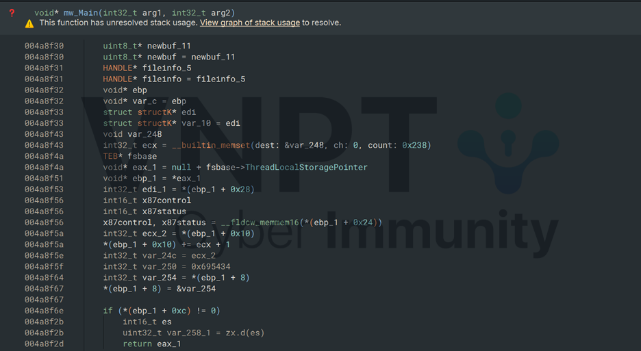
Task: Click address 004a8f51 in the gutter
Action: [44, 178]
